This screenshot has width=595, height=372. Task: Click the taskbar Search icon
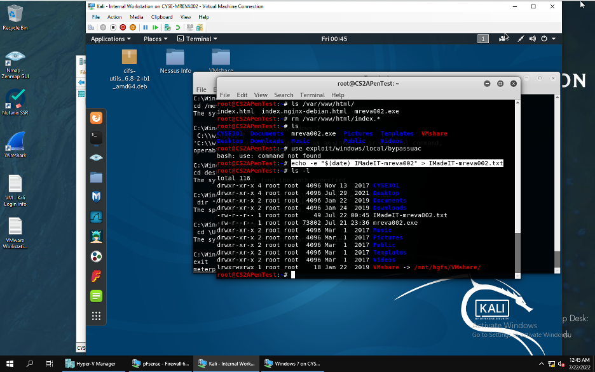click(x=30, y=364)
